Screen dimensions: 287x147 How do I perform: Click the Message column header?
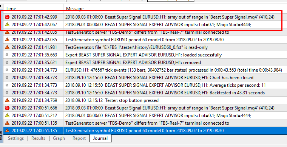[x=75, y=9]
